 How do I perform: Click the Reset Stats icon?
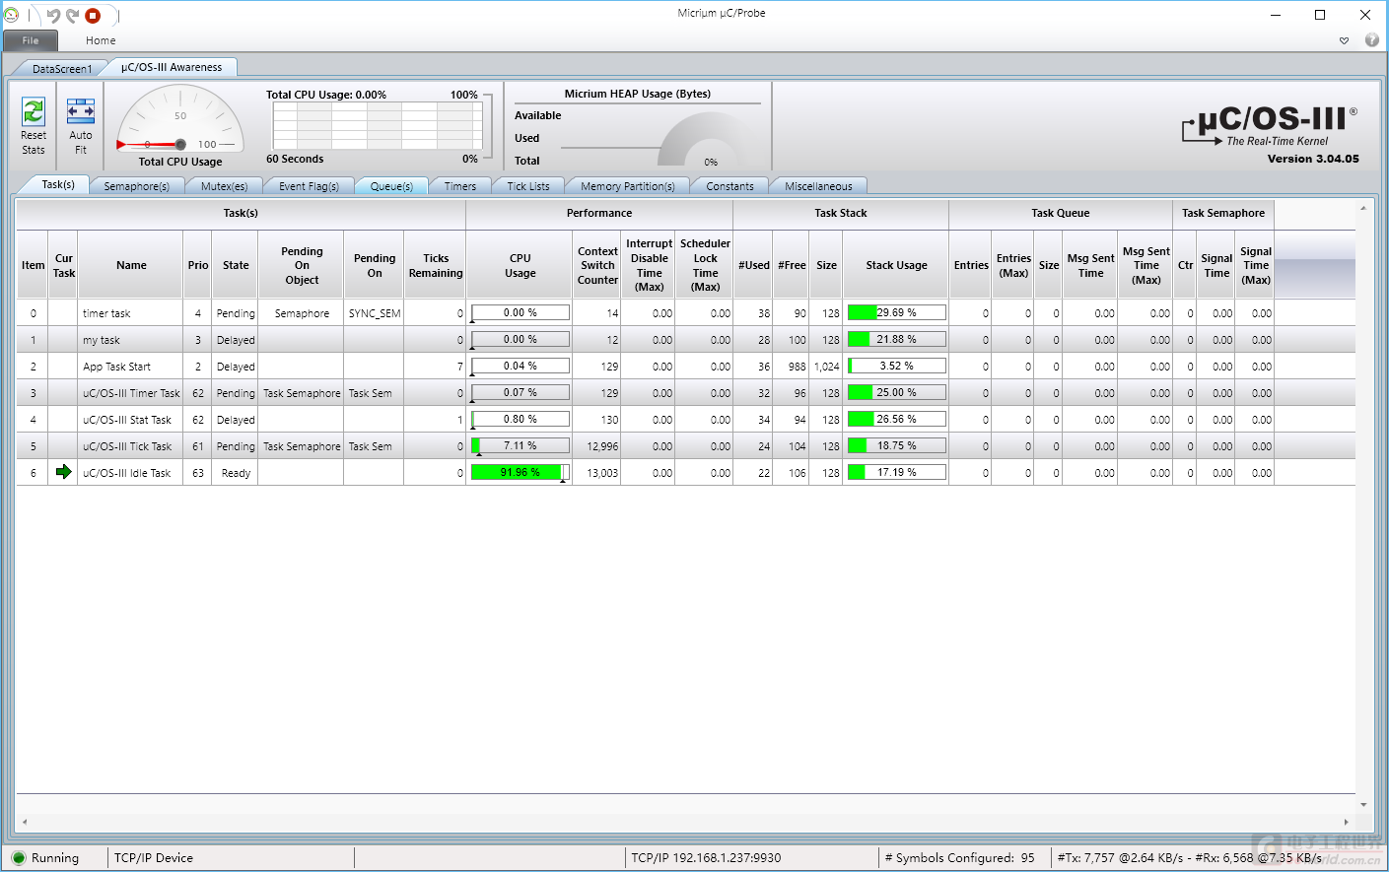[x=34, y=112]
